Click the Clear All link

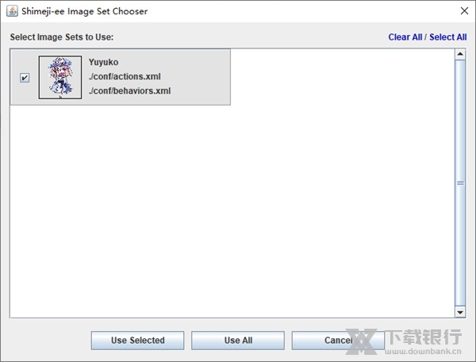(x=405, y=37)
